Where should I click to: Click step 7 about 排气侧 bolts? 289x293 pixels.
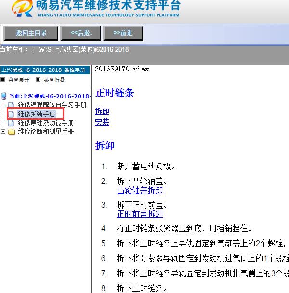coord(203,273)
